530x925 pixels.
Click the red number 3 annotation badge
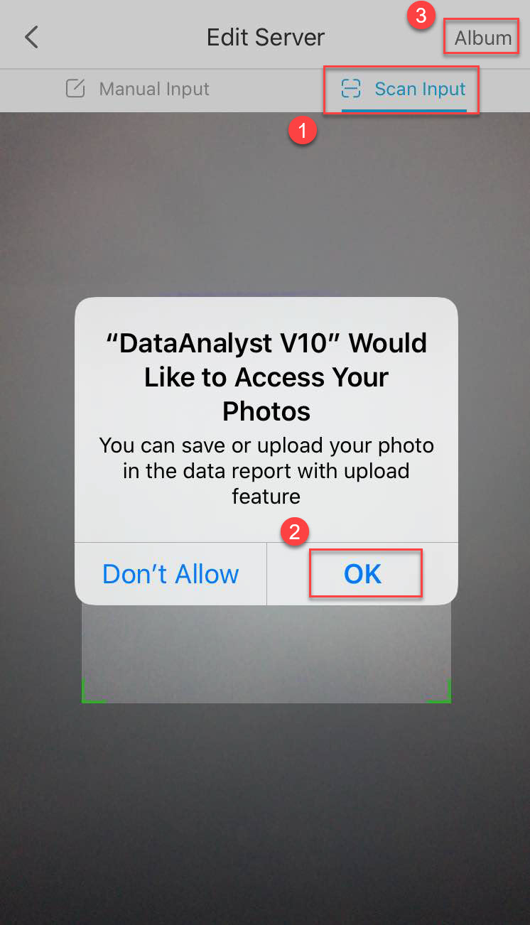pyautogui.click(x=421, y=16)
